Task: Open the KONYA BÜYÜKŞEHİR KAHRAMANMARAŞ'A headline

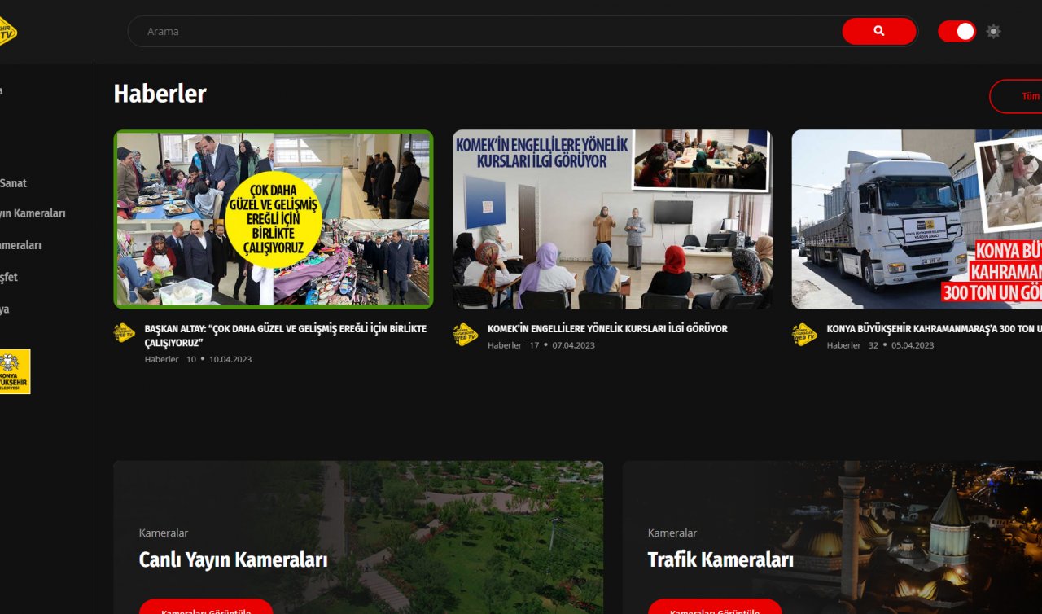Action: pos(935,329)
